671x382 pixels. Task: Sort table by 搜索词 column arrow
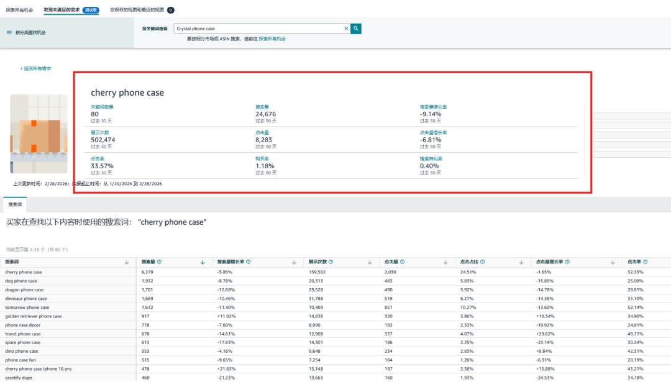127,263
